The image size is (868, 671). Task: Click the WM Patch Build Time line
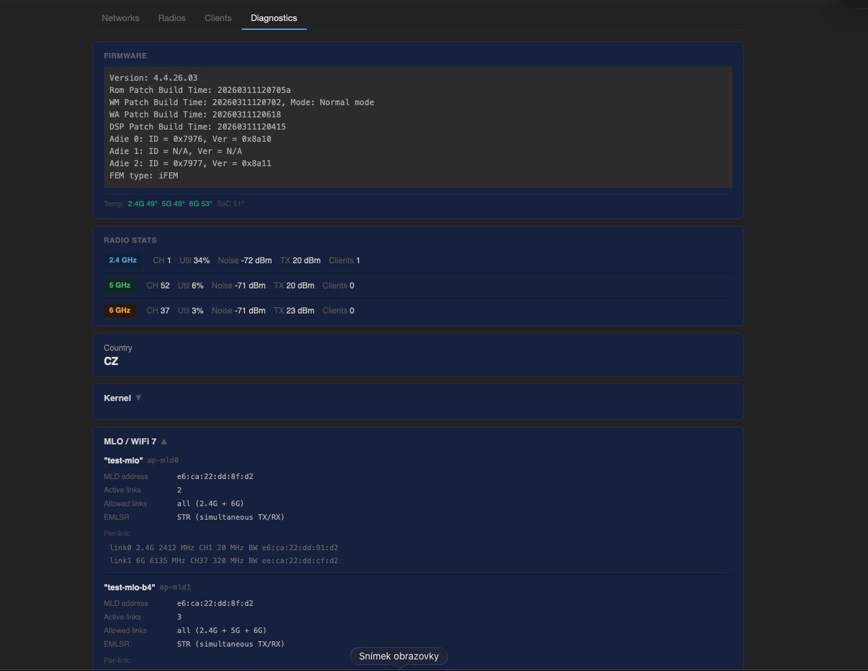tap(242, 102)
